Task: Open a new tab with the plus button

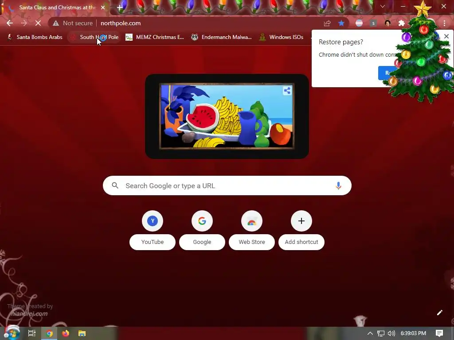Action: click(120, 8)
